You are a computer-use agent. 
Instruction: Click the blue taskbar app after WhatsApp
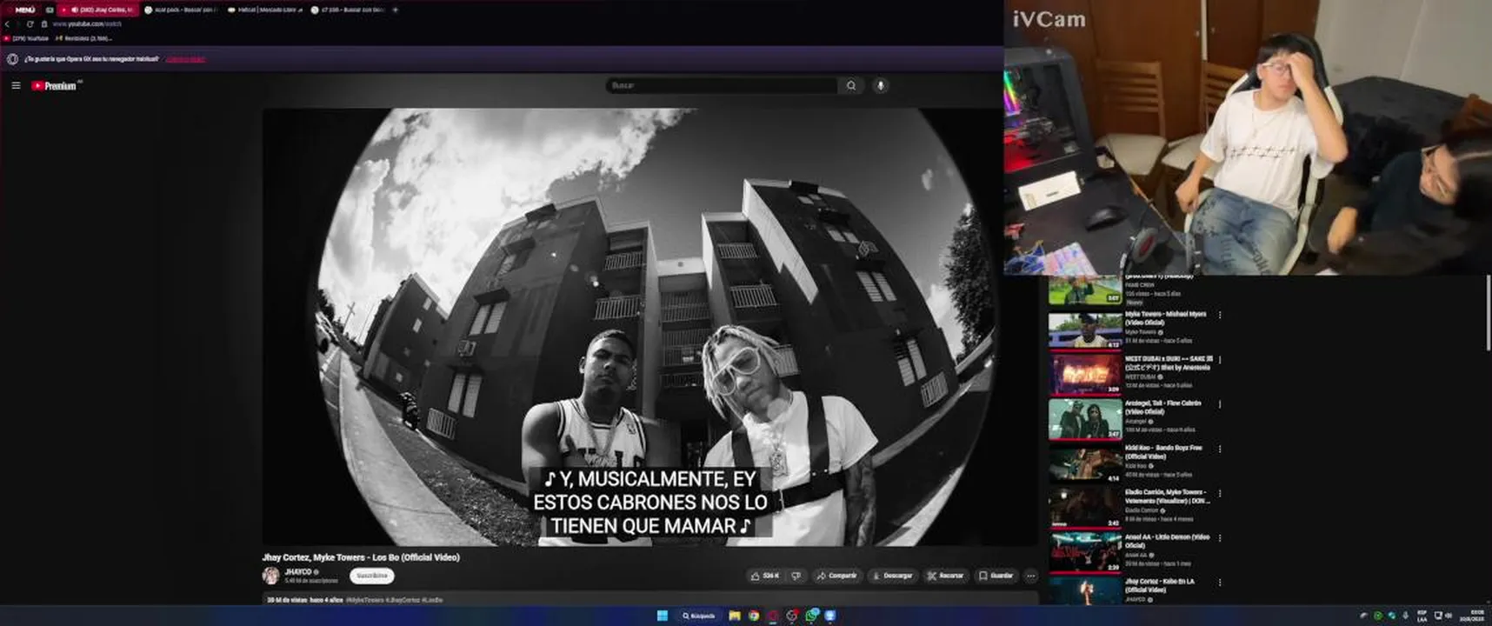pyautogui.click(x=830, y=616)
